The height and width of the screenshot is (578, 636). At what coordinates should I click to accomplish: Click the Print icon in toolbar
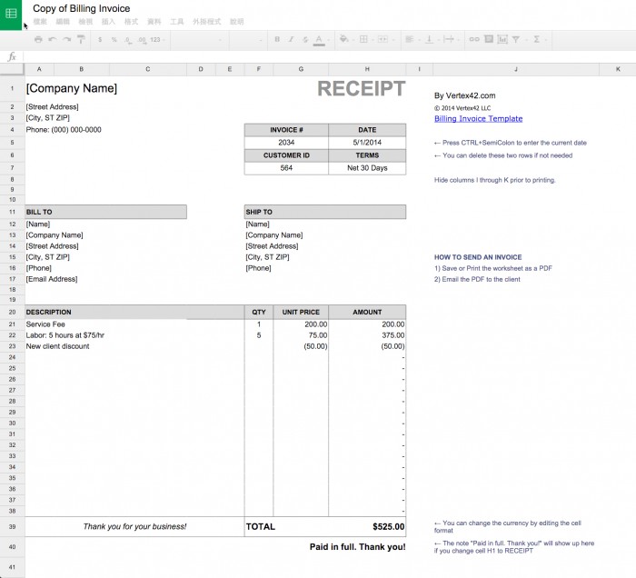click(x=38, y=39)
